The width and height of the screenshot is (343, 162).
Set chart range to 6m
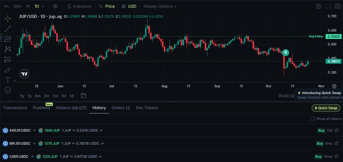(38, 96)
